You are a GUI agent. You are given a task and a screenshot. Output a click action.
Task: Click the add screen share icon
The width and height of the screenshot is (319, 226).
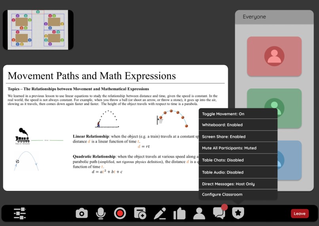[x=140, y=213]
